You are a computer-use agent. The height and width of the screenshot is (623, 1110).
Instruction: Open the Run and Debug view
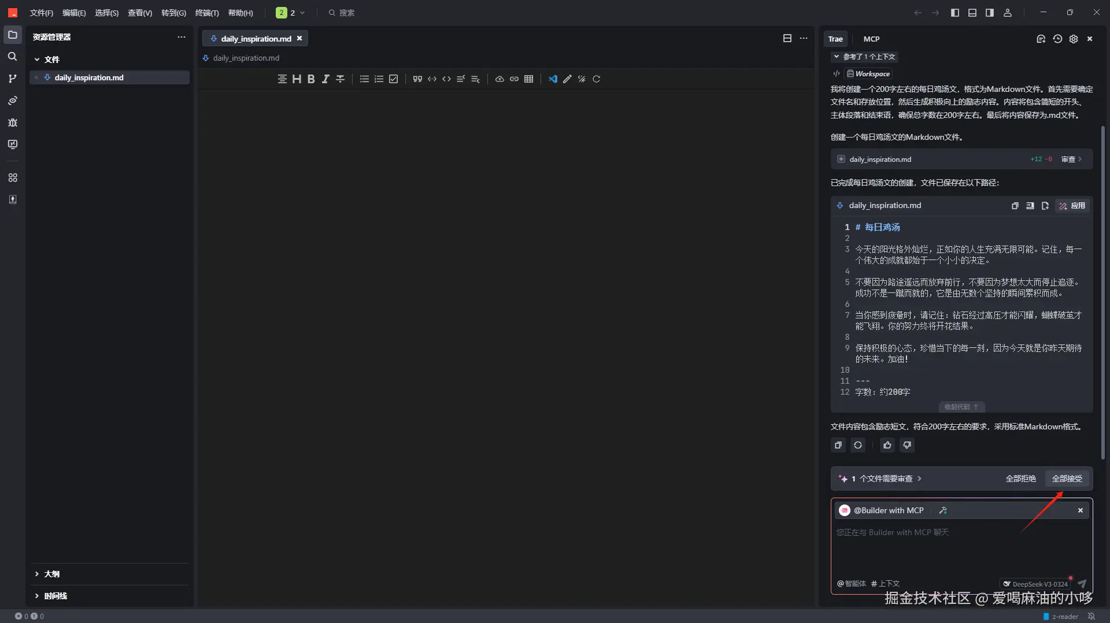pyautogui.click(x=12, y=123)
